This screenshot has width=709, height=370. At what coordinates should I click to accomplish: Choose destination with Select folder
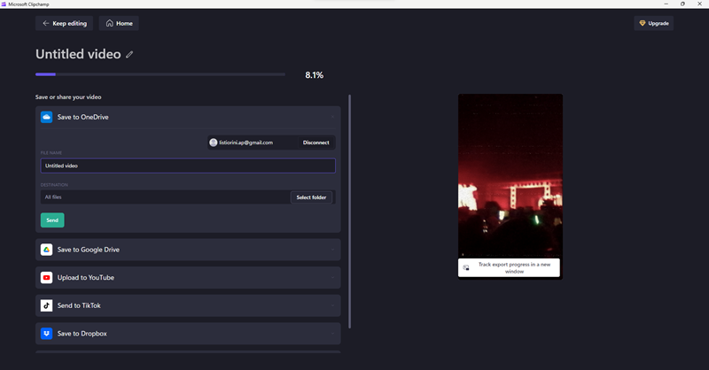coord(311,197)
